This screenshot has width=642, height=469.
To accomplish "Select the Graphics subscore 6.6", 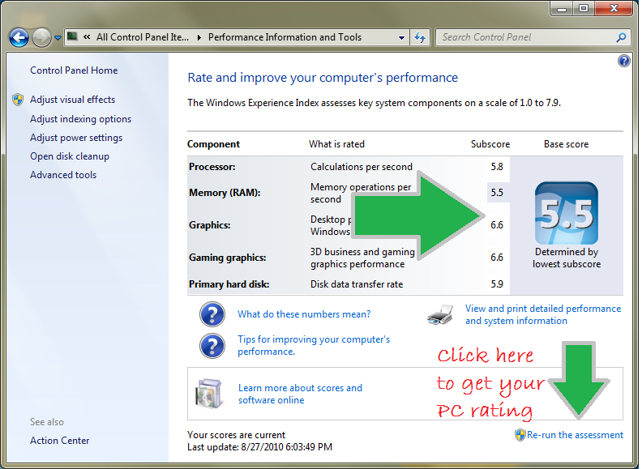I will (497, 225).
